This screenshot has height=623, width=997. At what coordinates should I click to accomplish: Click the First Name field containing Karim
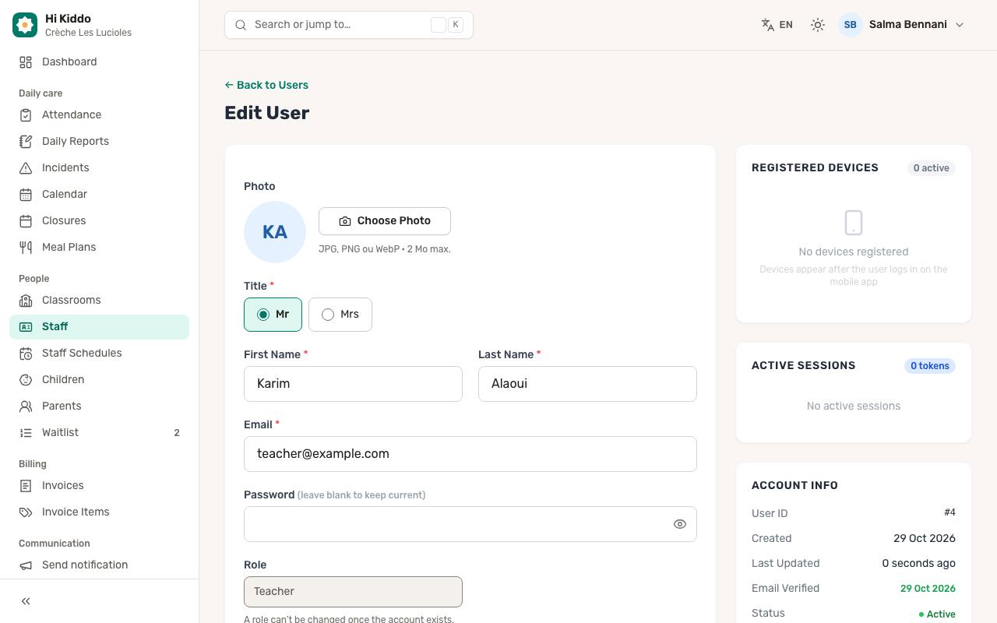[353, 384]
